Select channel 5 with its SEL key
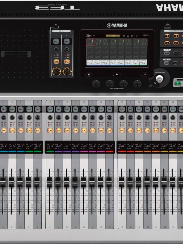This screenshot has height=244, width=183. click(12, 109)
